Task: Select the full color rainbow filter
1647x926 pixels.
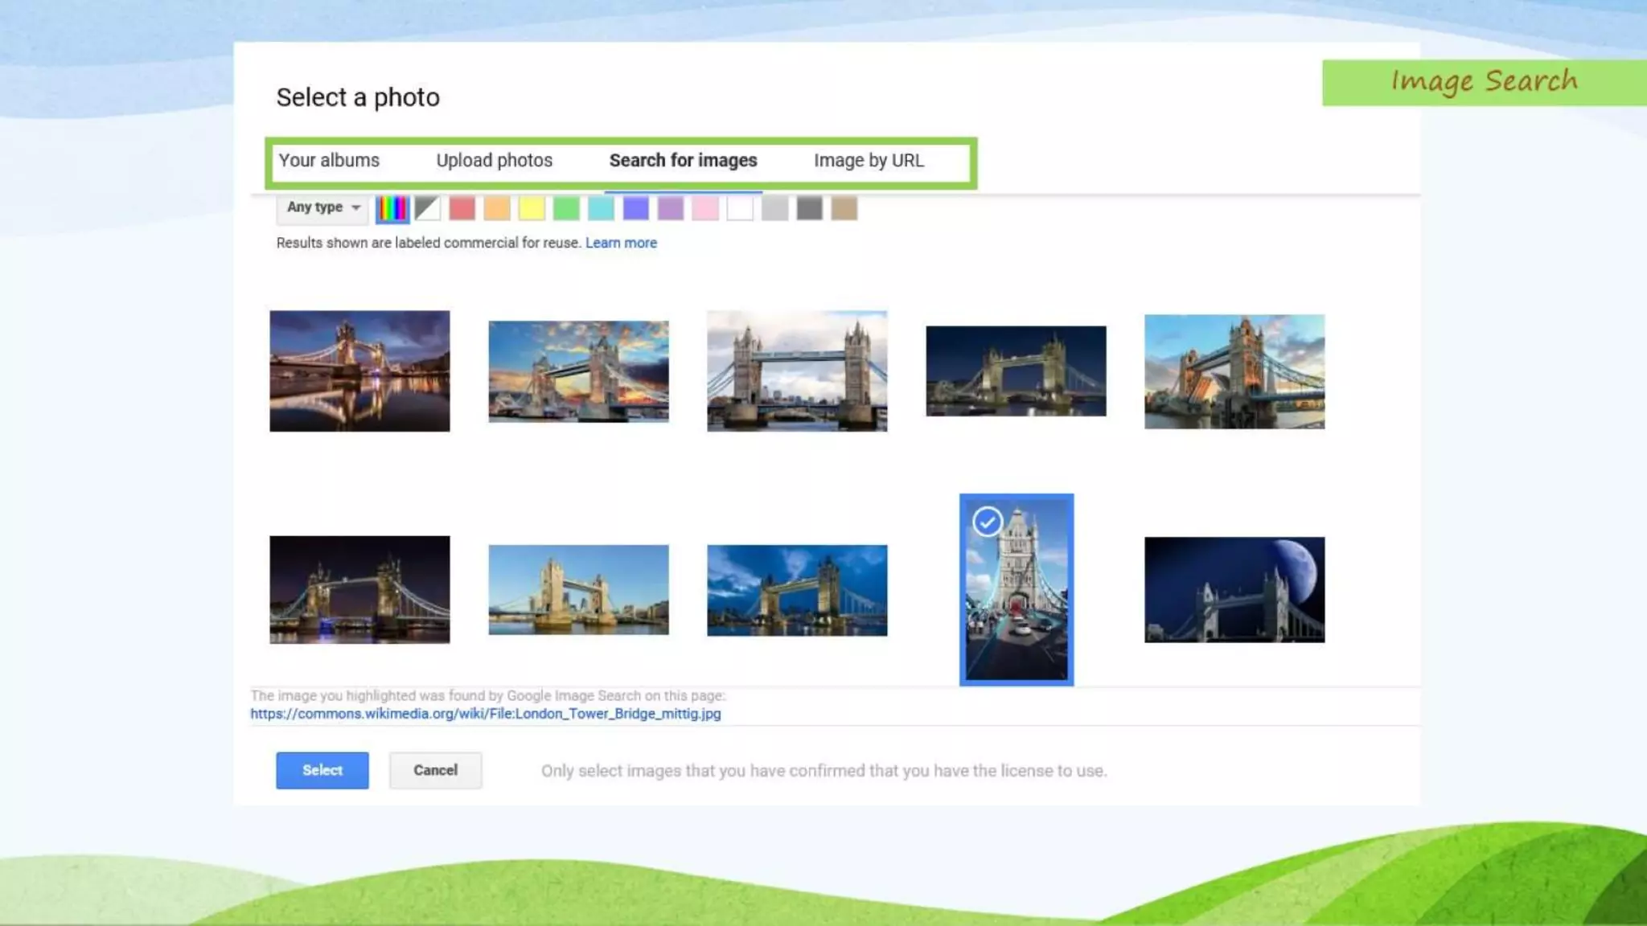Action: click(392, 209)
